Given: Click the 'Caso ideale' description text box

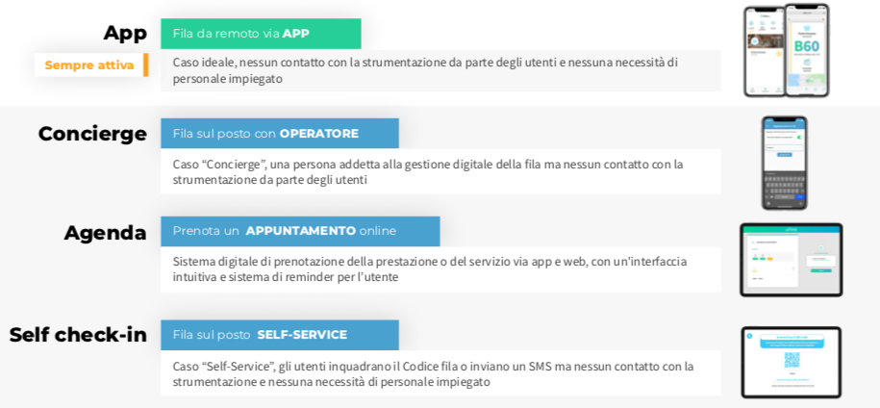Looking at the screenshot, I should pos(440,70).
